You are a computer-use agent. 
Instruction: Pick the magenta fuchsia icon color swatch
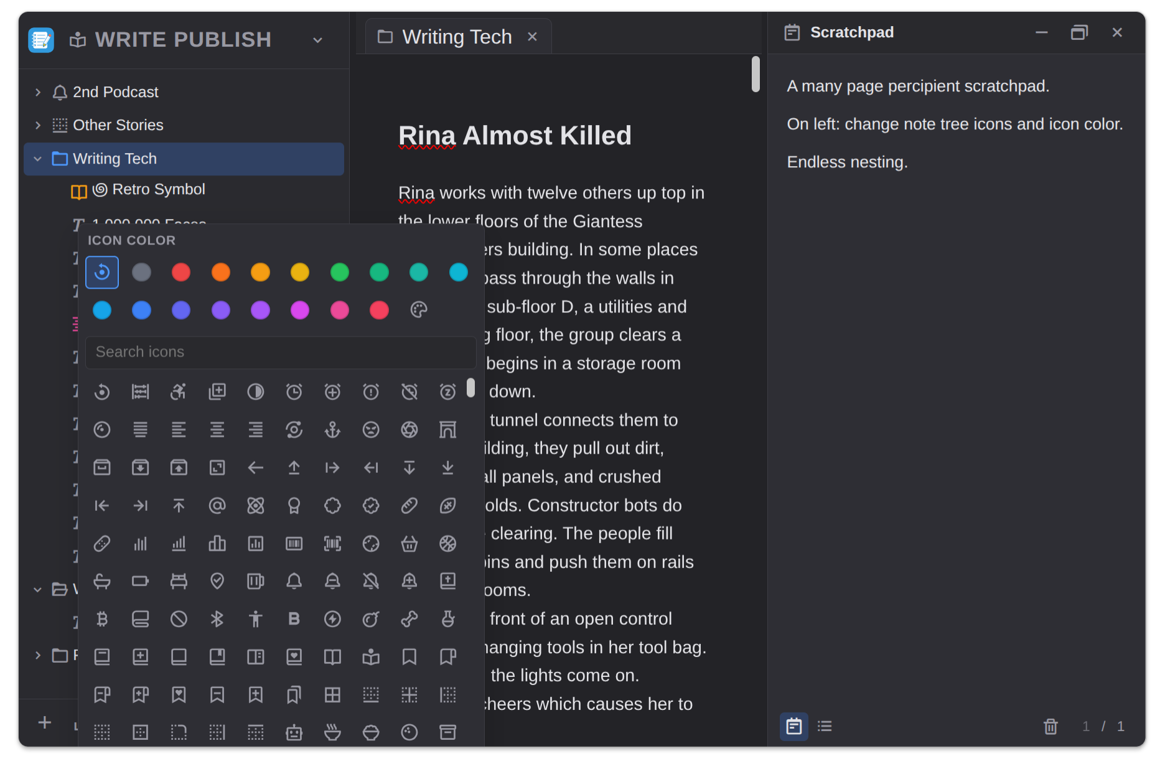tap(300, 310)
